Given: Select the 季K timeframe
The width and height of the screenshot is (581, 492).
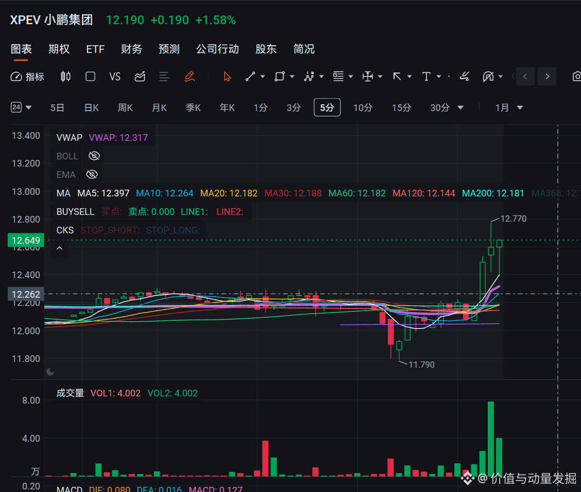Looking at the screenshot, I should [193, 107].
